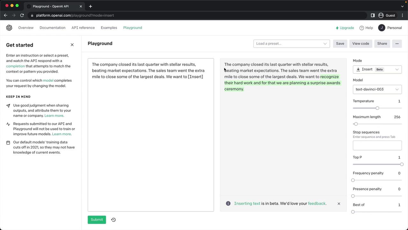Expand the Load a preset dropdown
Image resolution: width=408 pixels, height=230 pixels.
pyautogui.click(x=291, y=43)
